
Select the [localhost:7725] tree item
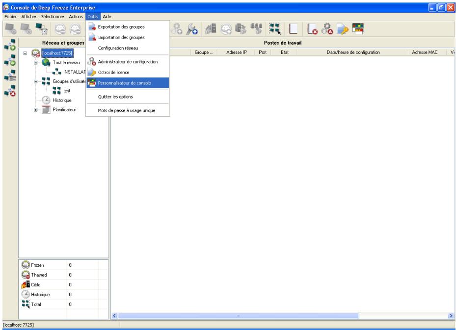(x=57, y=53)
